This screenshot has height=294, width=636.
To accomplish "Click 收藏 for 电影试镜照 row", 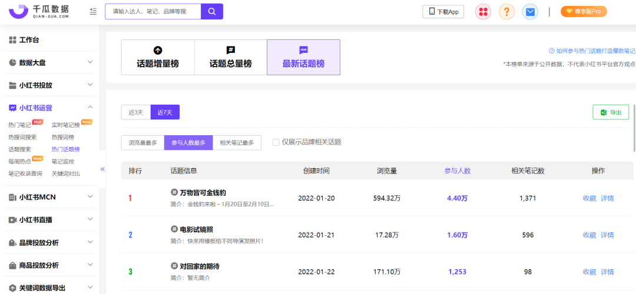I will (589, 235).
